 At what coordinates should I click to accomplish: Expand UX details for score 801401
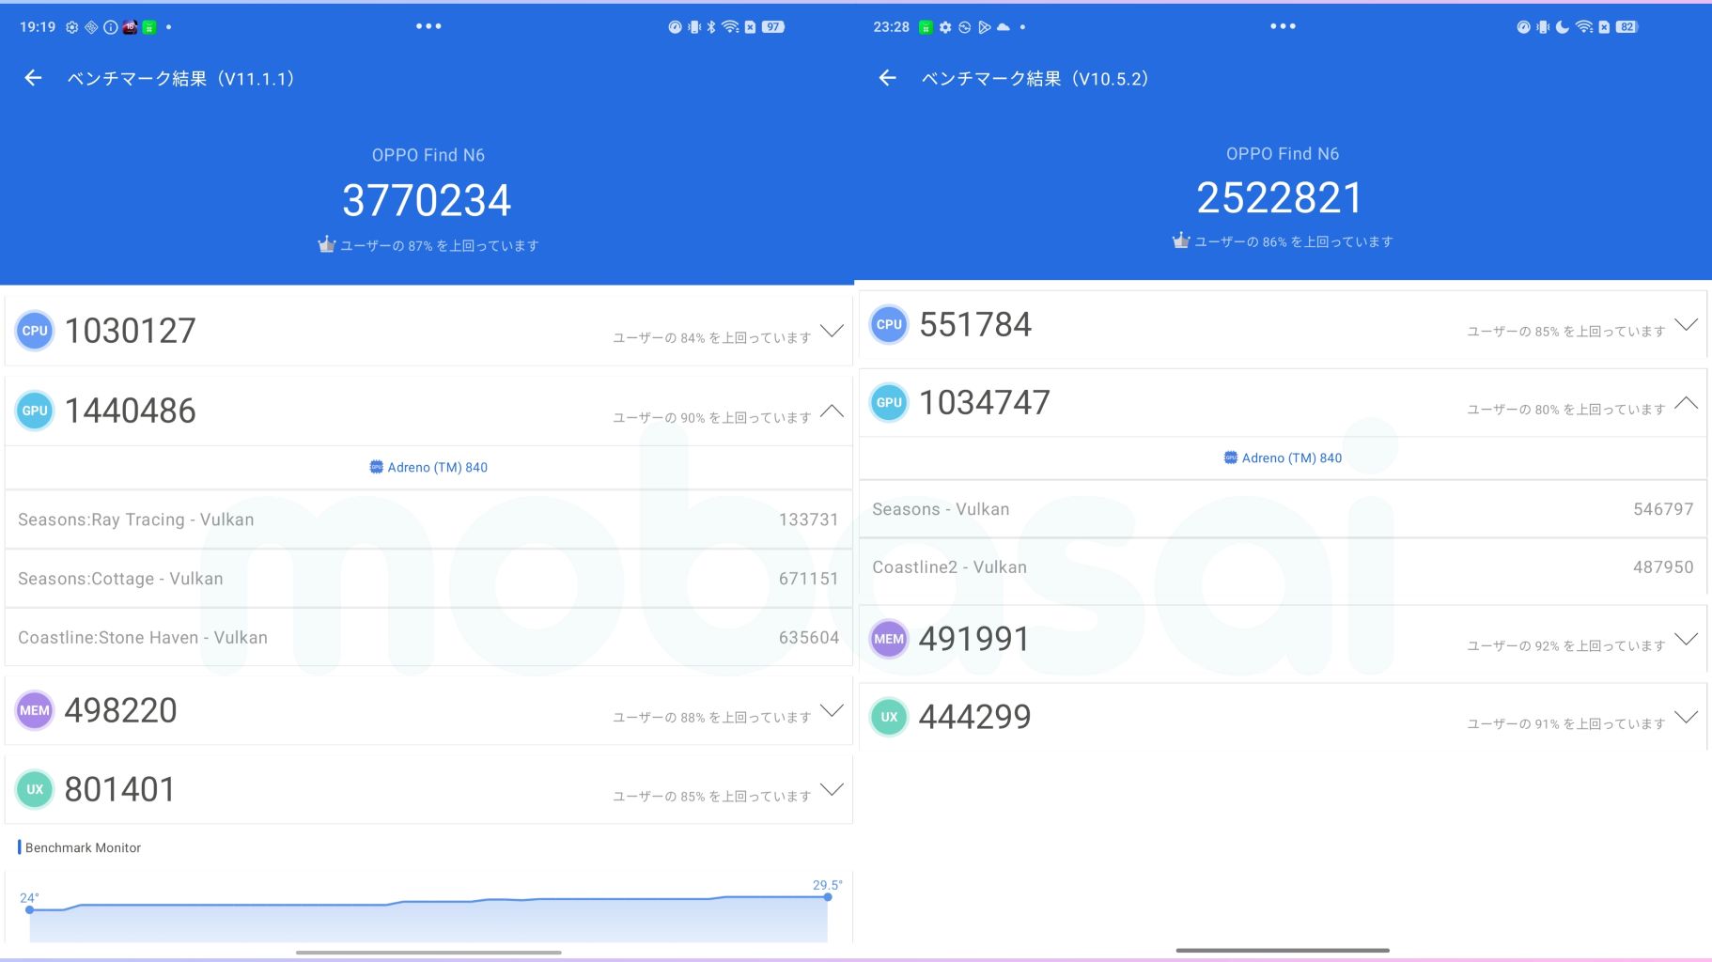point(832,789)
